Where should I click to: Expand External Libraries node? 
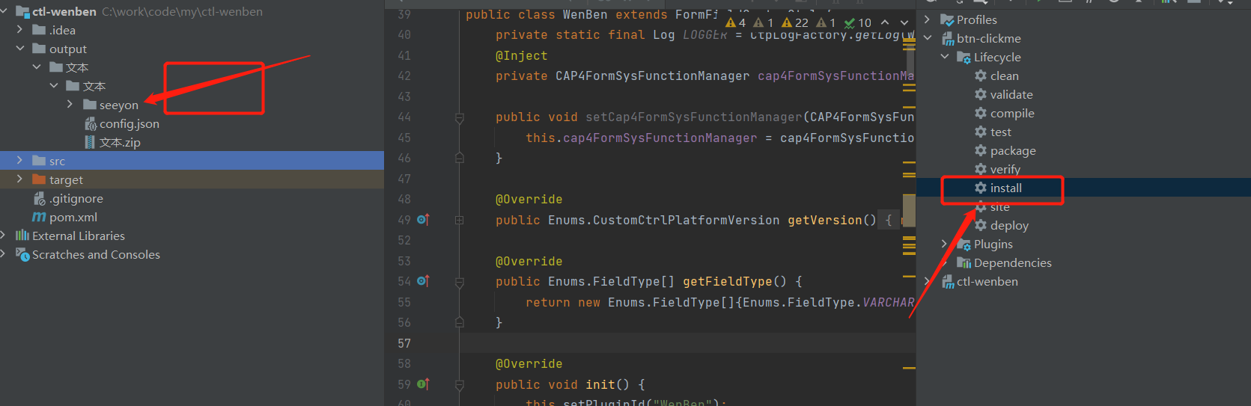[4, 236]
